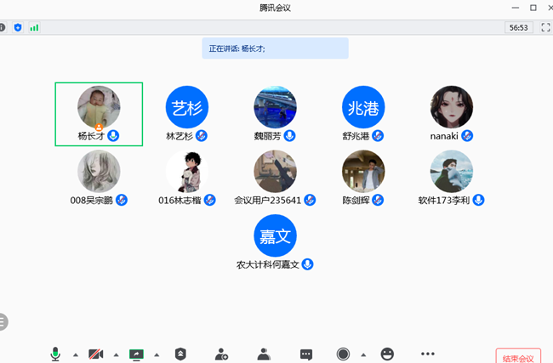
Task: Open the emoji reactions
Action: 387,354
